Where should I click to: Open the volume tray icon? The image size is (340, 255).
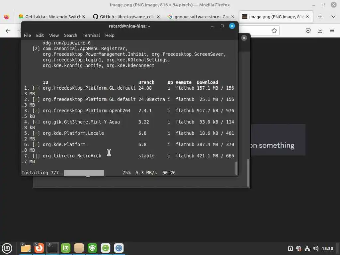click(x=316, y=248)
